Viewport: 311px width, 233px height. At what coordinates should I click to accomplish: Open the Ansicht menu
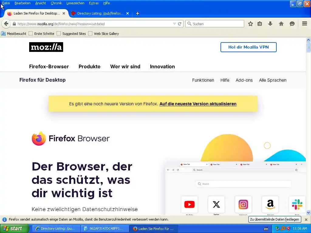coord(40,3)
